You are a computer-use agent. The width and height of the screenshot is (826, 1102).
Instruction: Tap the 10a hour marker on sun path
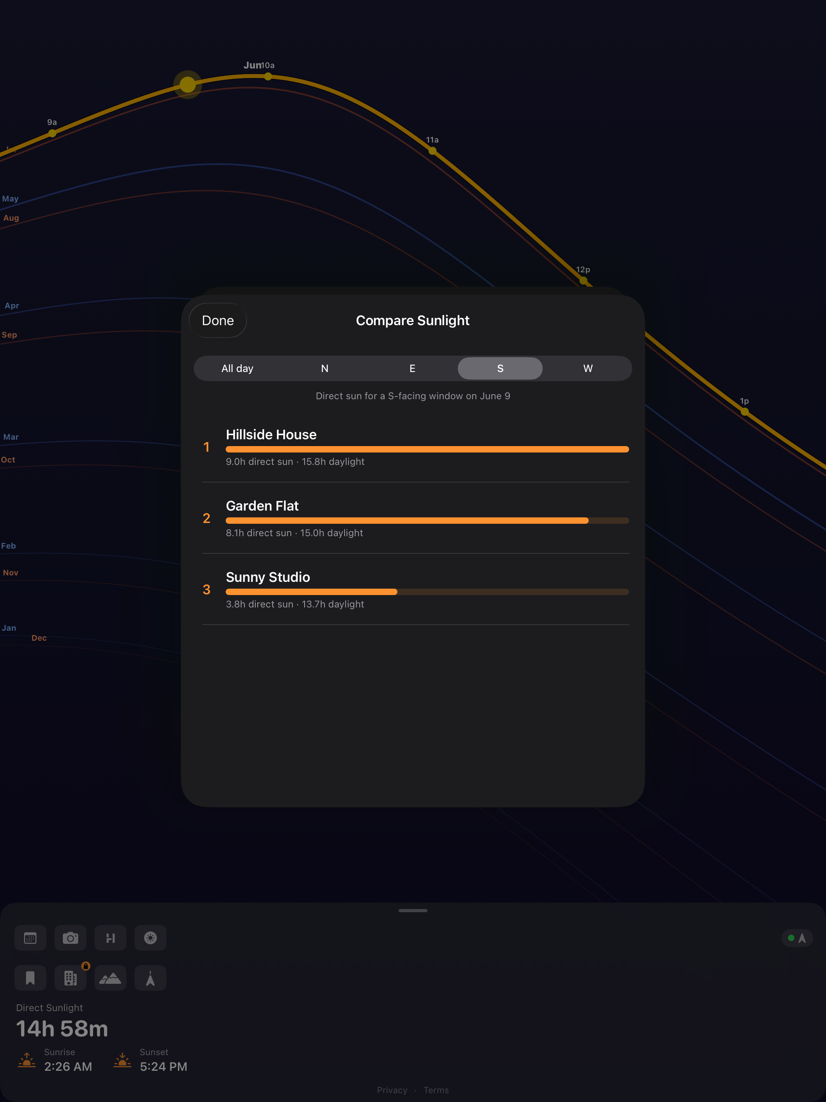coord(269,76)
